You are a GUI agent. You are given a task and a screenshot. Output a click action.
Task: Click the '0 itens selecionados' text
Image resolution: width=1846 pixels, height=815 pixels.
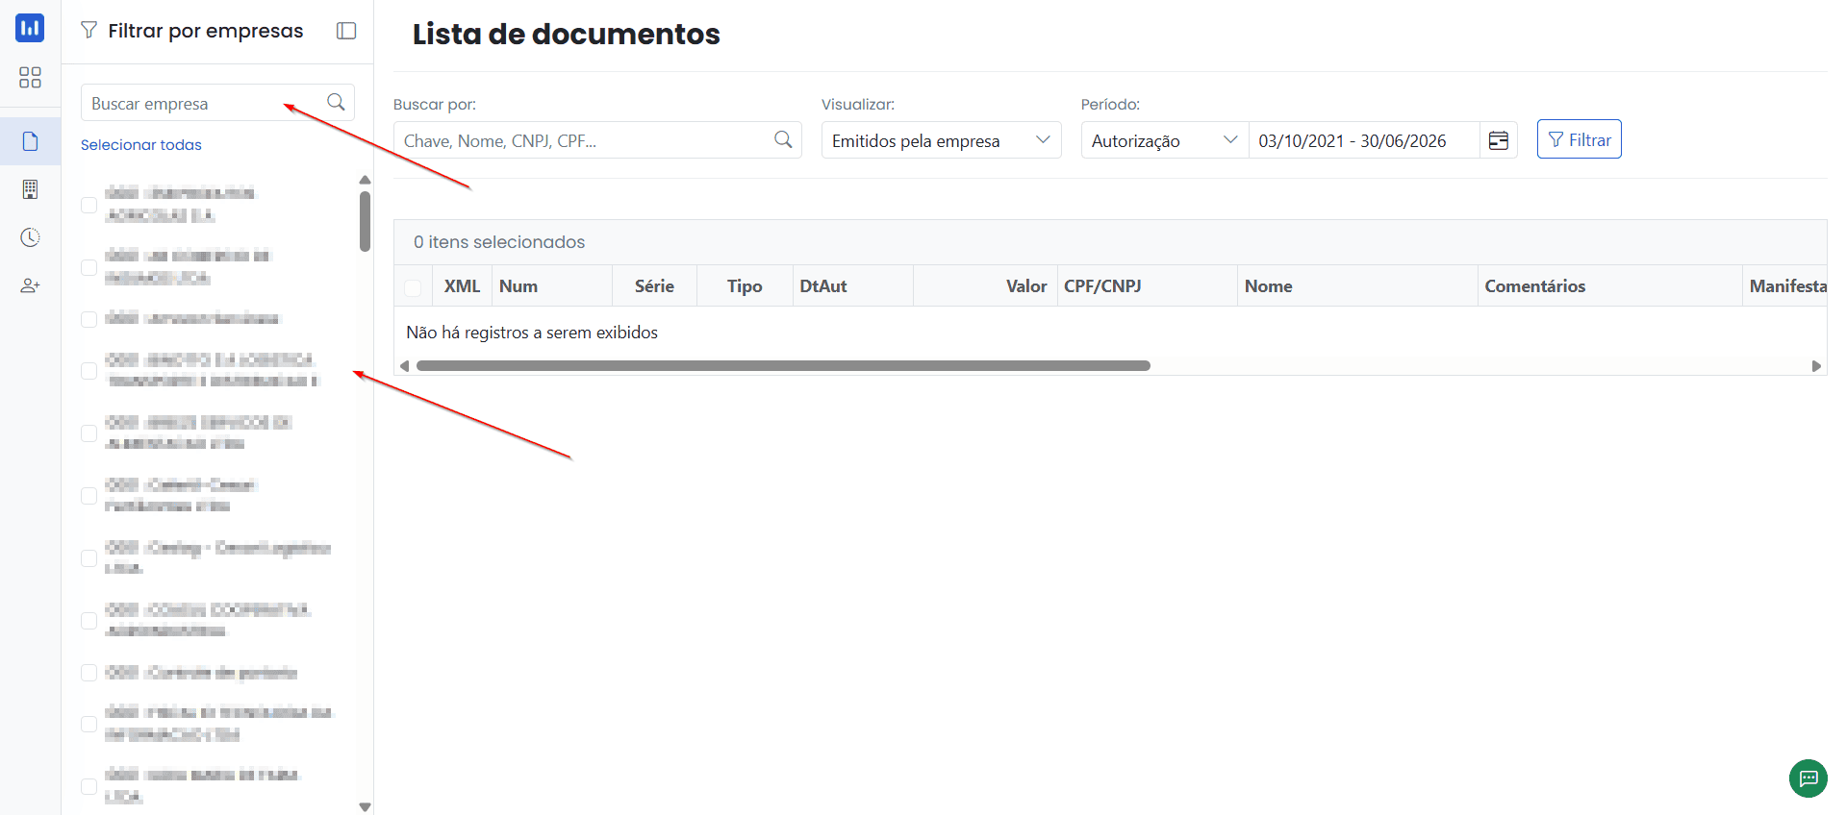[x=499, y=242]
